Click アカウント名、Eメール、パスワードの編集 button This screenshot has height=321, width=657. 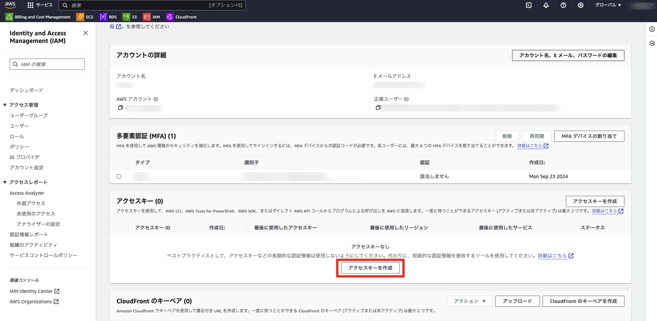[568, 55]
